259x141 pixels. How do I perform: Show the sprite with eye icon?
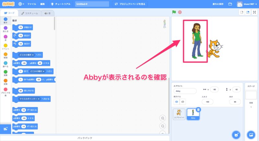(177, 102)
